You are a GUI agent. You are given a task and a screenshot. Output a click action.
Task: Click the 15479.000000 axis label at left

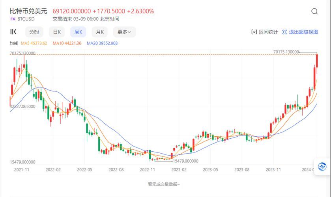tap(22, 162)
